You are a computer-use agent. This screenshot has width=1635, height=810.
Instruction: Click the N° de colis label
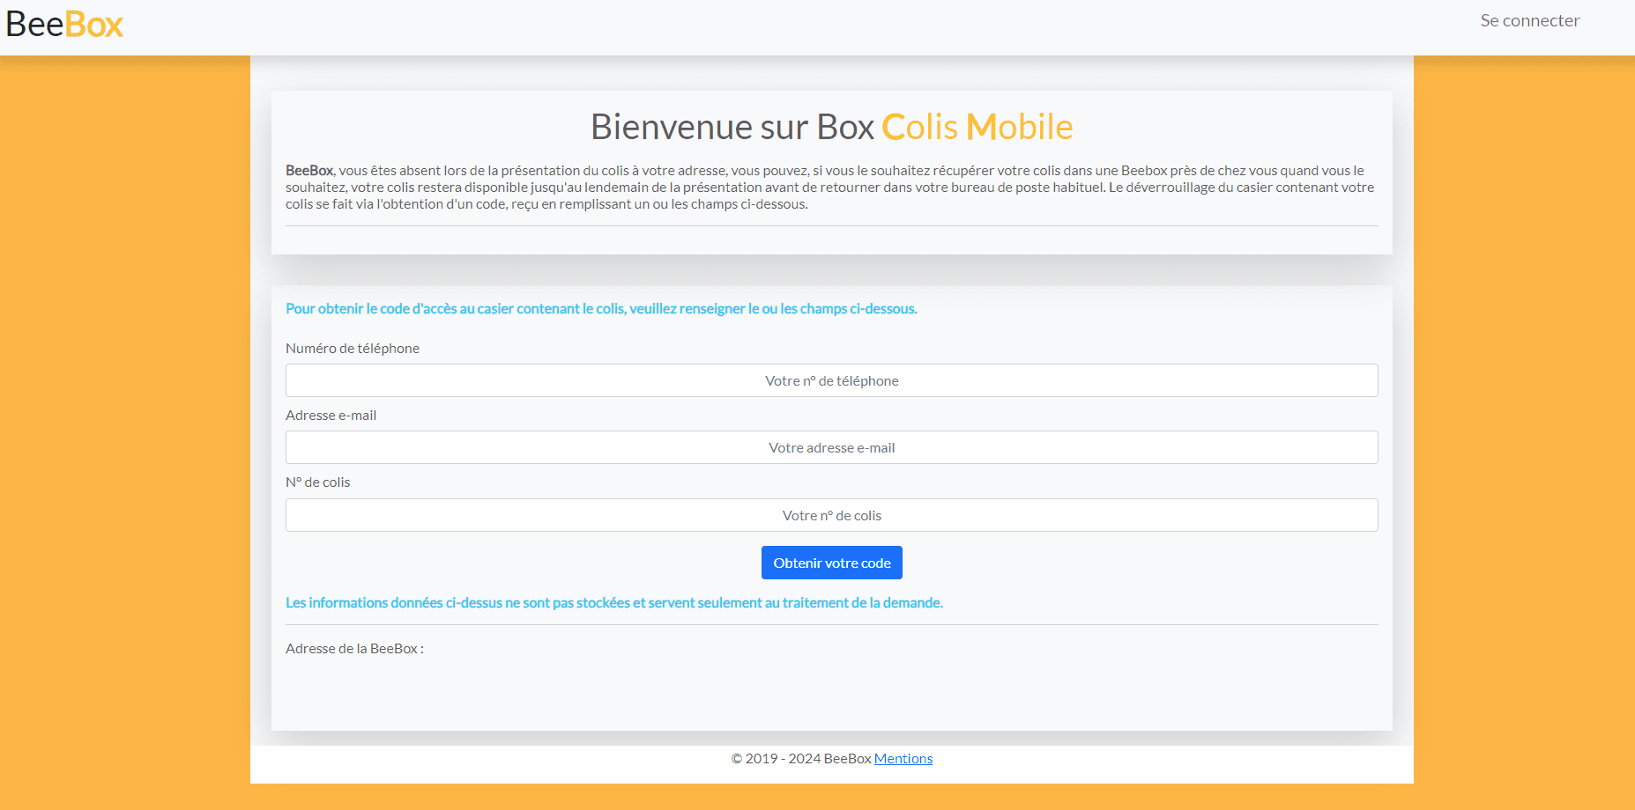317,482
